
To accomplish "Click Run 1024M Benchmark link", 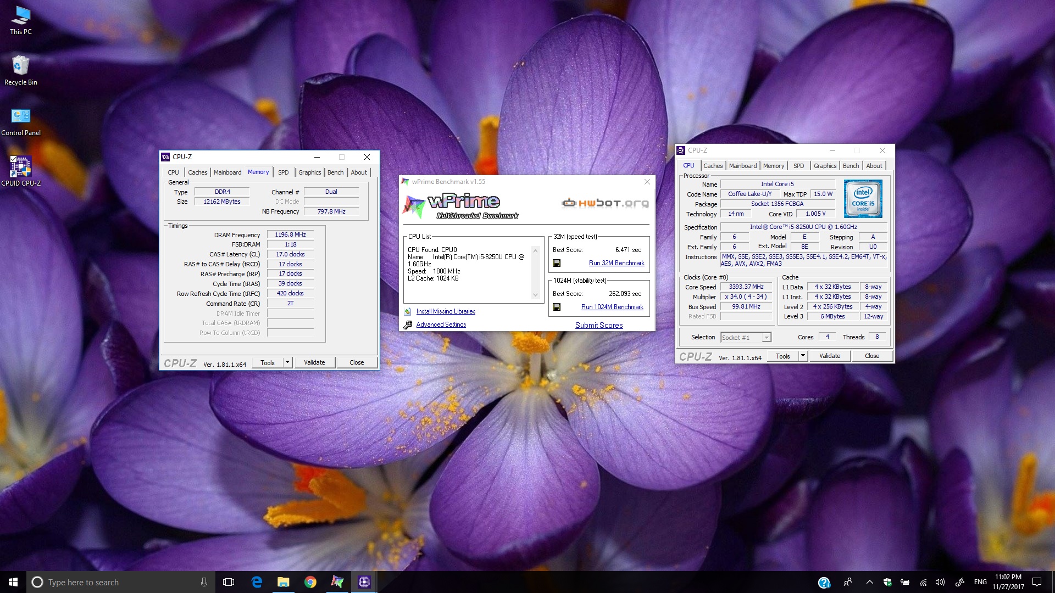I will 612,307.
